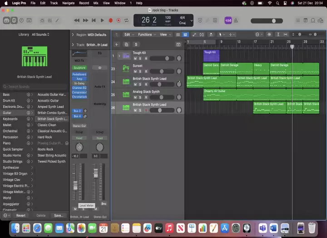Select the Heavy region on Sunset track
The width and height of the screenshot is (327, 238).
tap(261, 69)
